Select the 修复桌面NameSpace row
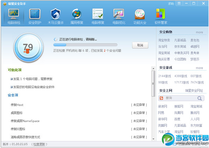The width and height of the screenshot is (209, 148). pyautogui.click(x=79, y=121)
